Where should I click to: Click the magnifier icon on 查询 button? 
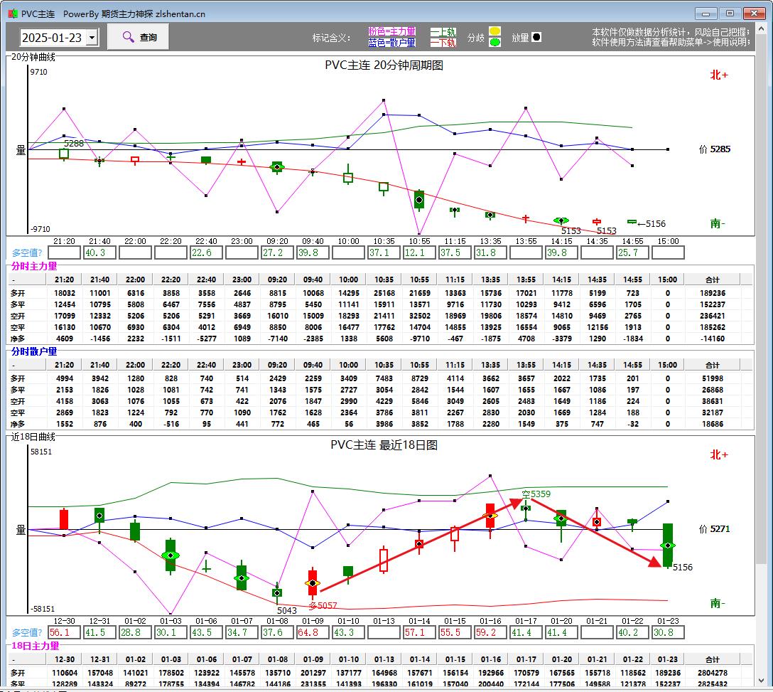(x=128, y=37)
